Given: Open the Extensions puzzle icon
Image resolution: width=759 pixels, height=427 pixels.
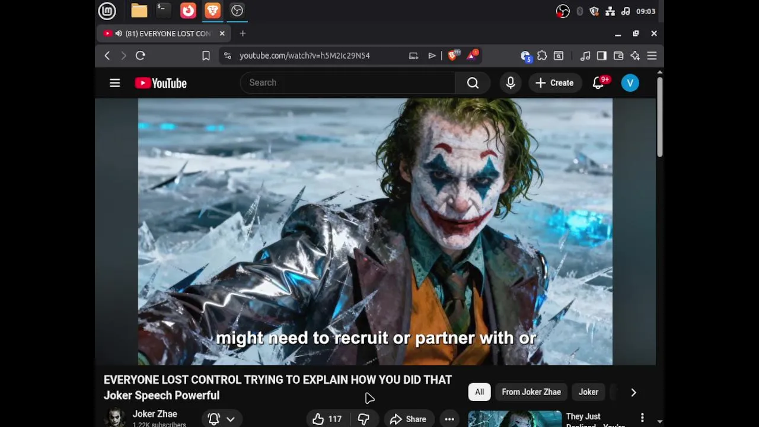Looking at the screenshot, I should pos(542,56).
